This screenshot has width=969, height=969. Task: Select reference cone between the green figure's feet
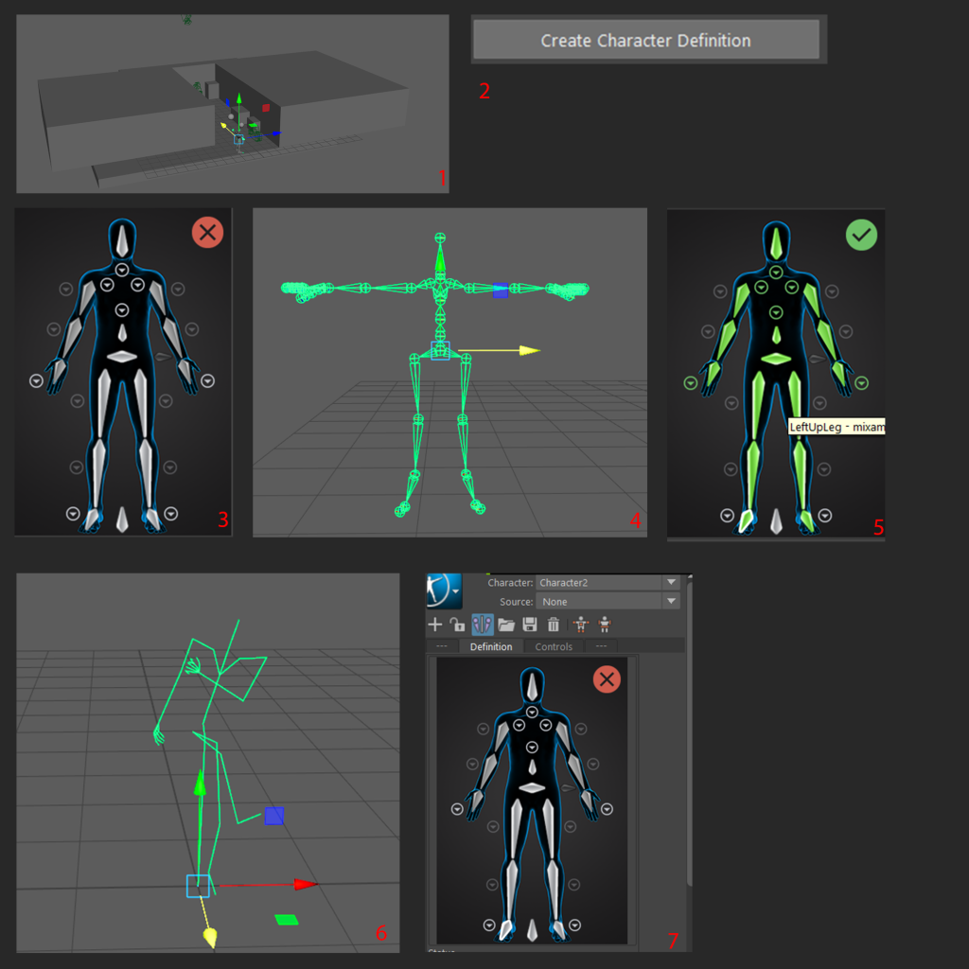point(776,520)
